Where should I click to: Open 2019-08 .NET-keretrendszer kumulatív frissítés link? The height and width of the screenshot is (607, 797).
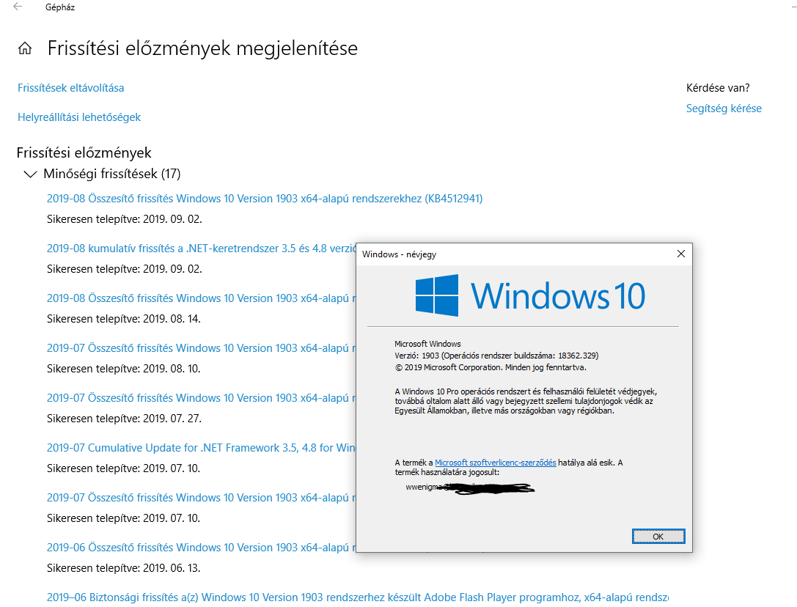[x=202, y=249]
